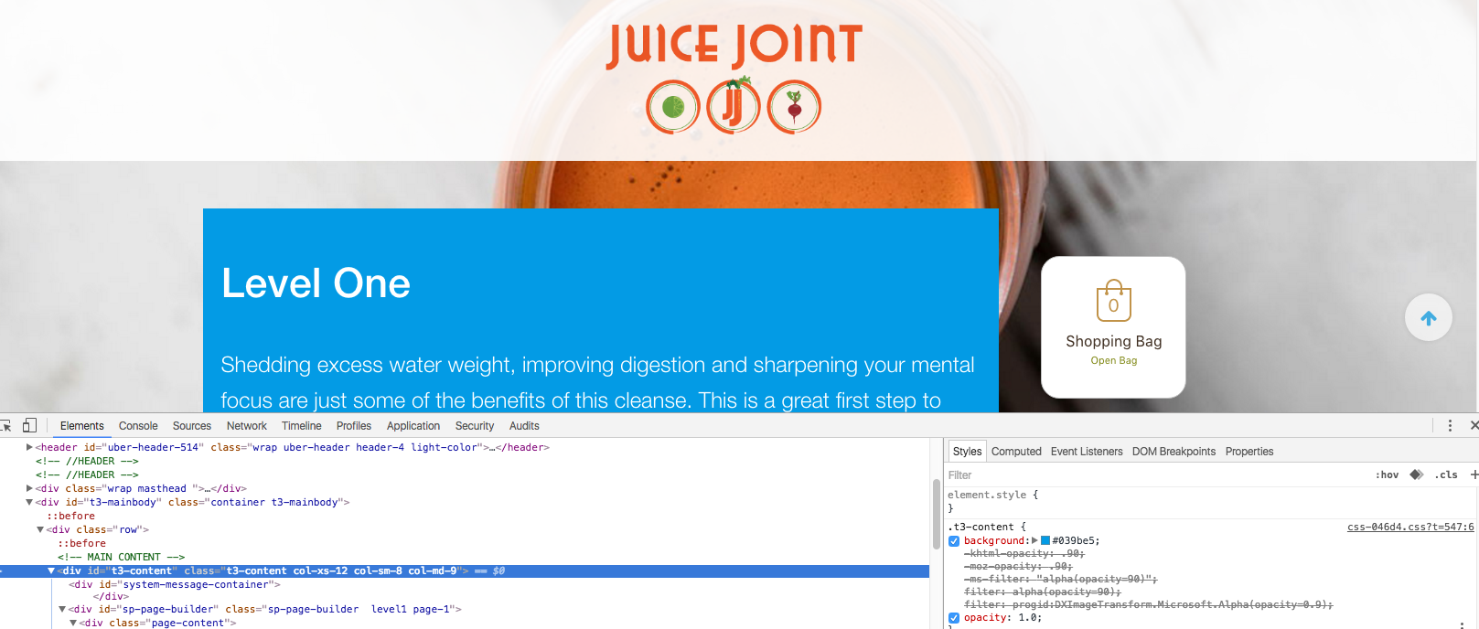
Task: Click the Open Bag link
Action: (x=1114, y=360)
